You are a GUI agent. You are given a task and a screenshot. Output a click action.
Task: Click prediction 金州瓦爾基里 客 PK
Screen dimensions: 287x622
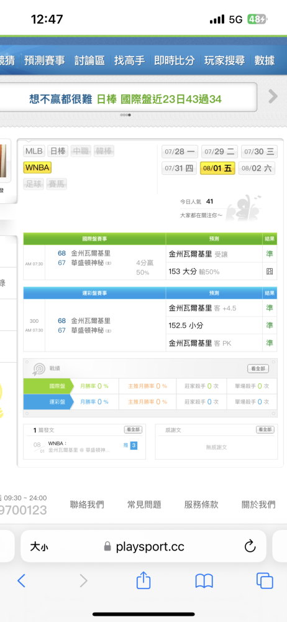[200, 343]
